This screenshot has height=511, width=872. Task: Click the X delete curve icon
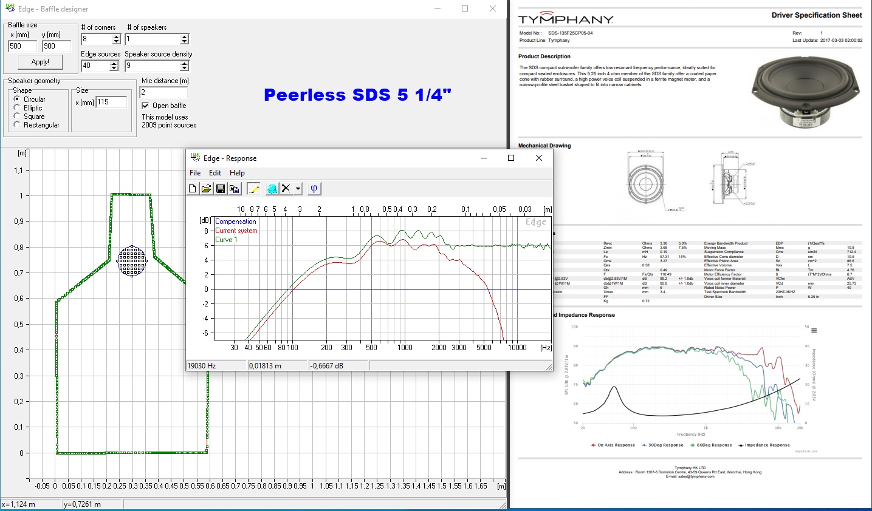point(286,189)
